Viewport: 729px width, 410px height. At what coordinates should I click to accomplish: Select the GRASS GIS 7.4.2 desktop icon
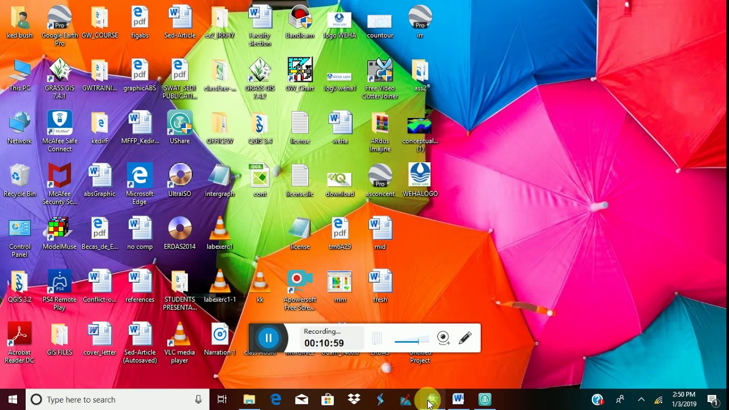click(x=260, y=79)
